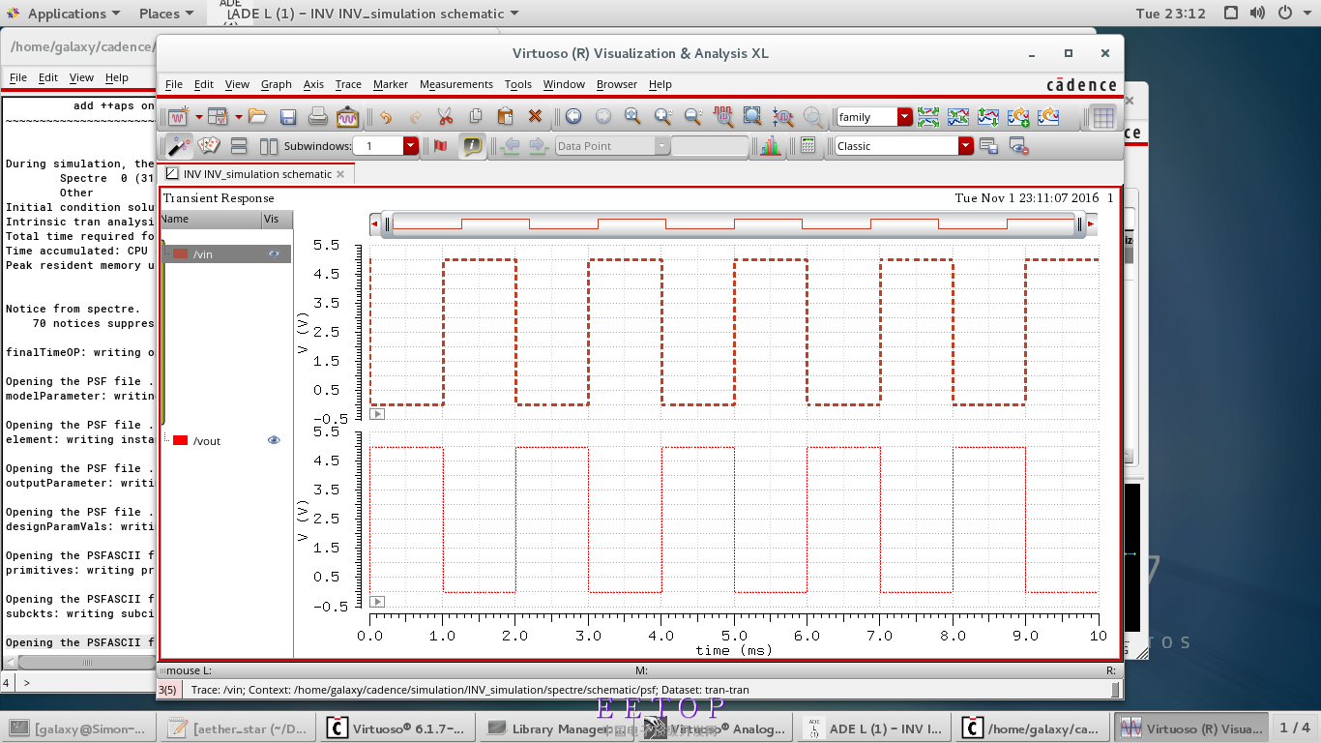
Task: Click the Y-axis zoom icon
Action: click(782, 117)
